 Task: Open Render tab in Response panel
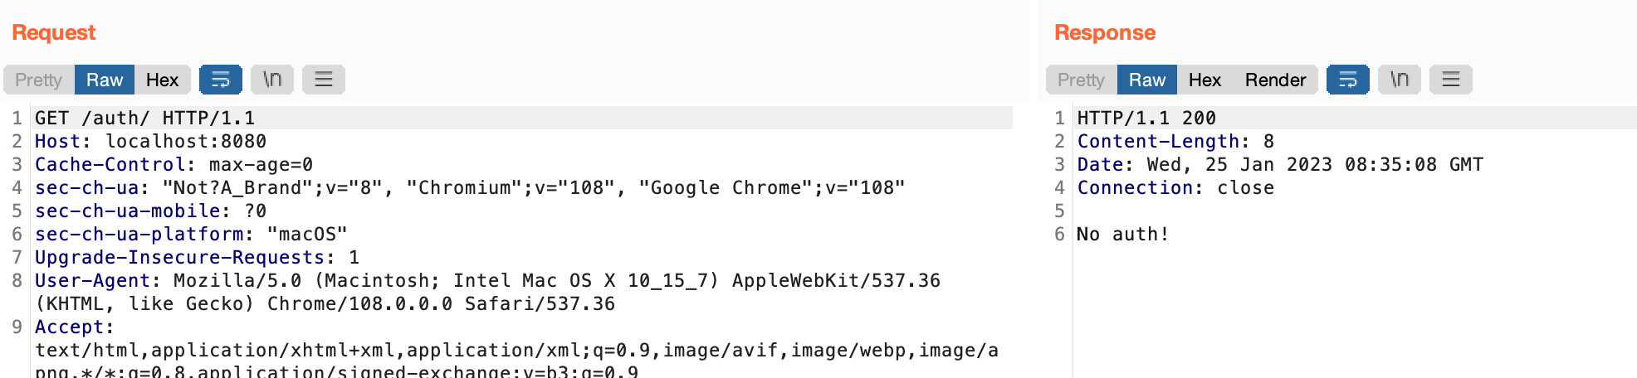[x=1275, y=80]
